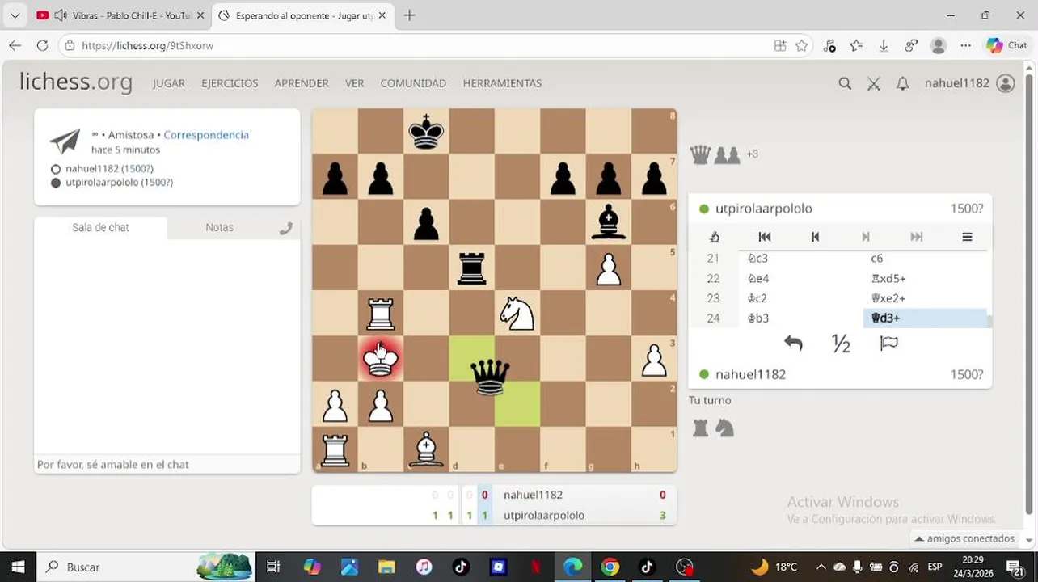Step back one move
This screenshot has width=1038, height=582.
click(x=815, y=237)
